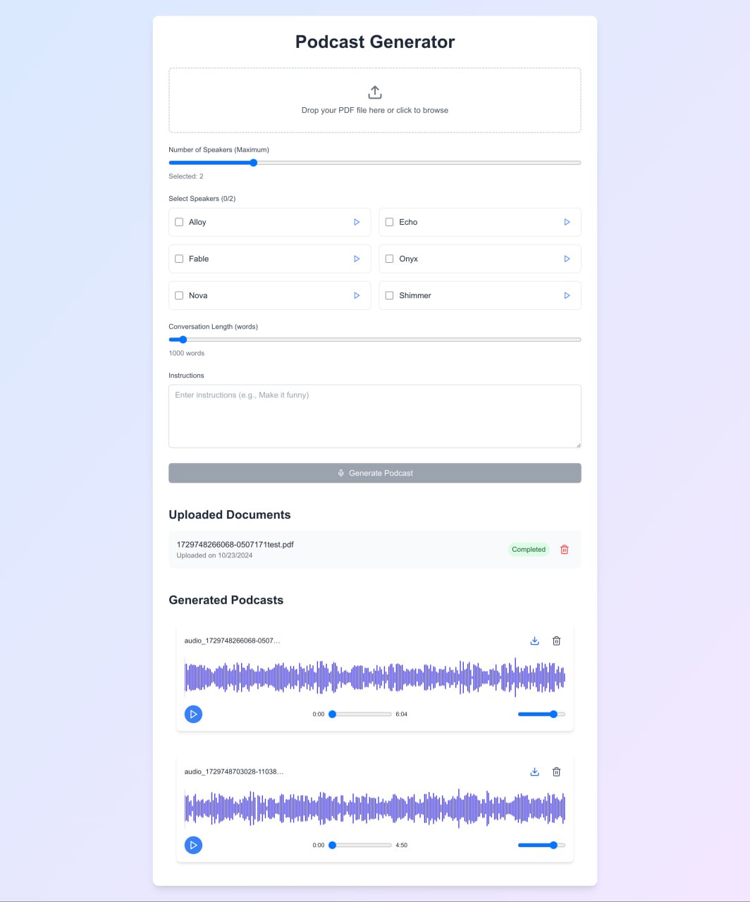The image size is (750, 902).
Task: Click the PDF upload drop zone
Action: coord(374,100)
